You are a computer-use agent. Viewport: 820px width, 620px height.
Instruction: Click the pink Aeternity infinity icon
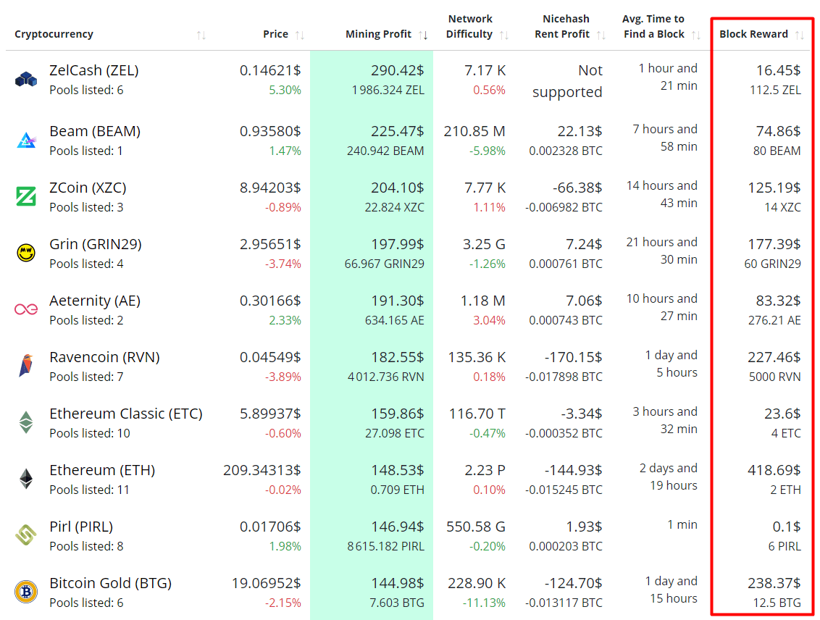tap(26, 309)
